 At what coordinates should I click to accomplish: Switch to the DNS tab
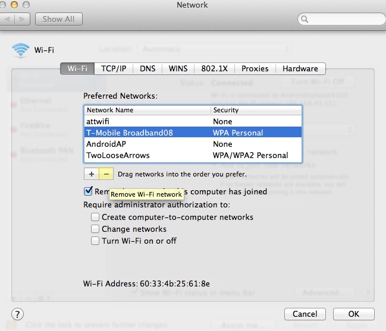tap(148, 68)
